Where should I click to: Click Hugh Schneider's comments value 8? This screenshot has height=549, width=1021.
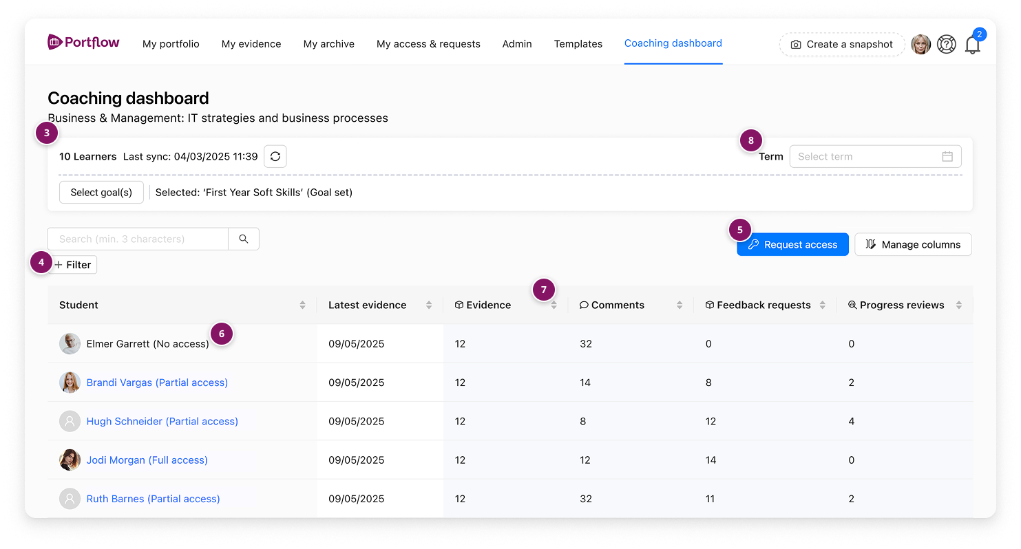(x=583, y=421)
